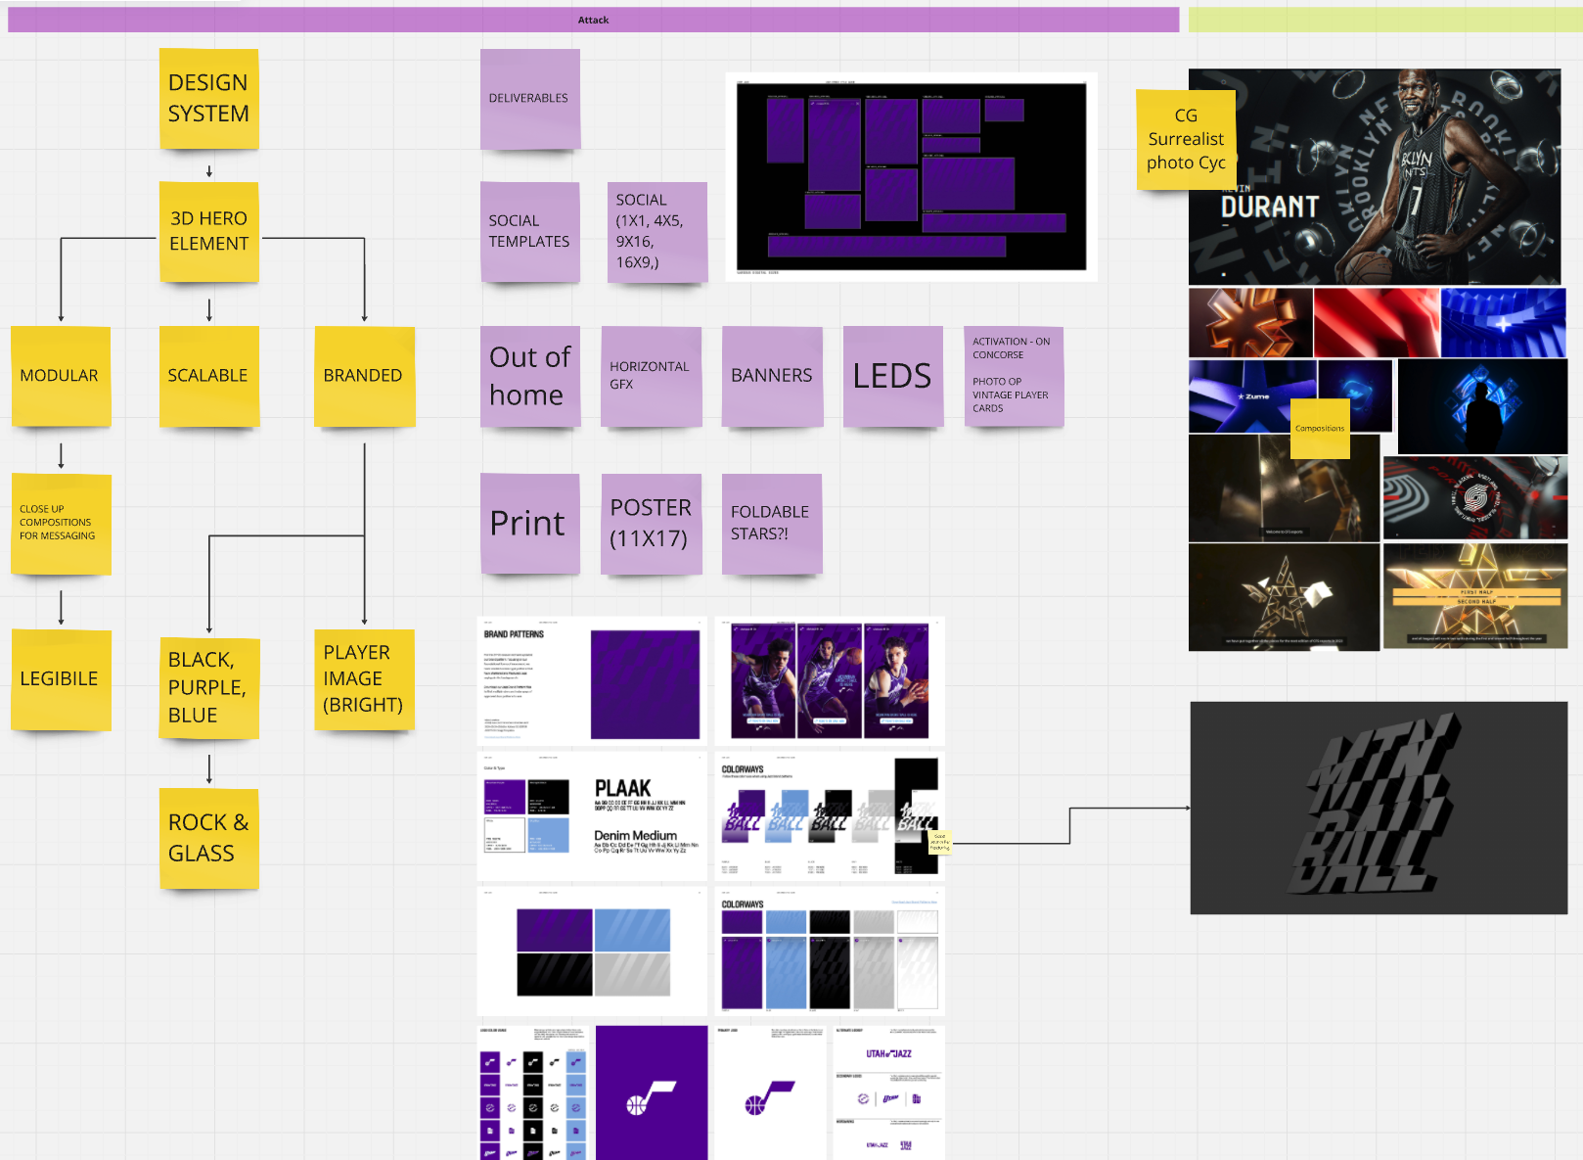Image resolution: width=1583 pixels, height=1160 pixels.
Task: Click the PLAAK Denim Medium typography slide
Action: click(x=591, y=814)
